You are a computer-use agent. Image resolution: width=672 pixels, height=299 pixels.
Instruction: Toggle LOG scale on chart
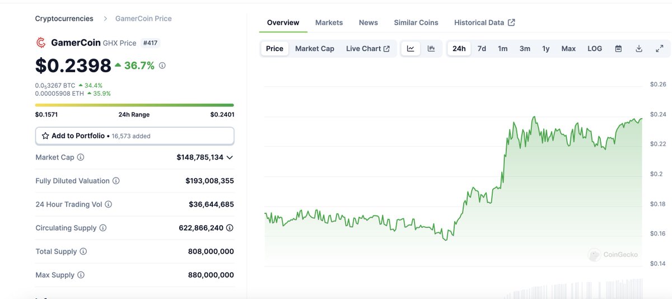595,49
